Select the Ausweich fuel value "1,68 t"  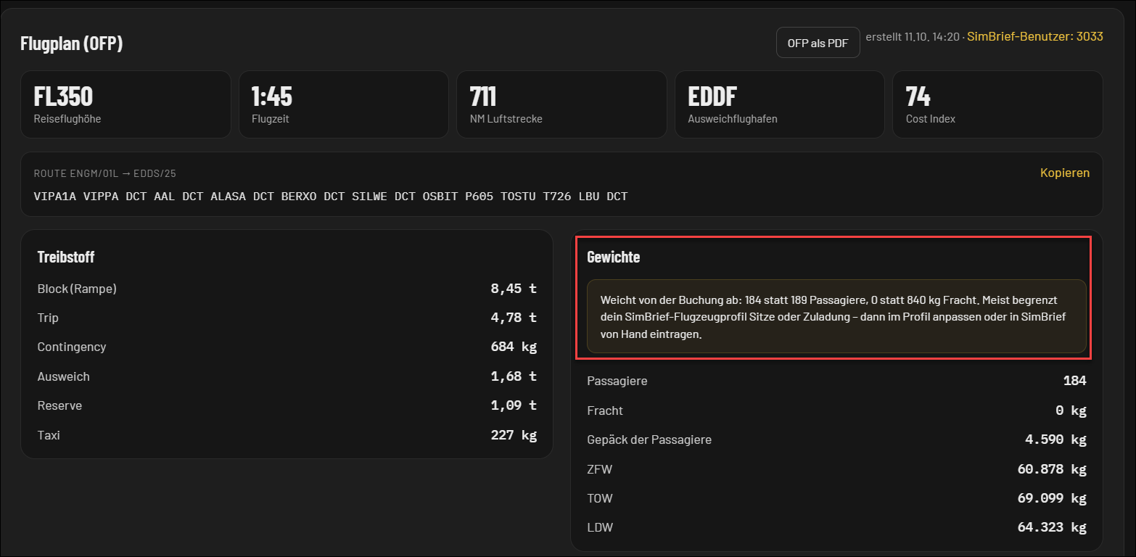(x=514, y=376)
